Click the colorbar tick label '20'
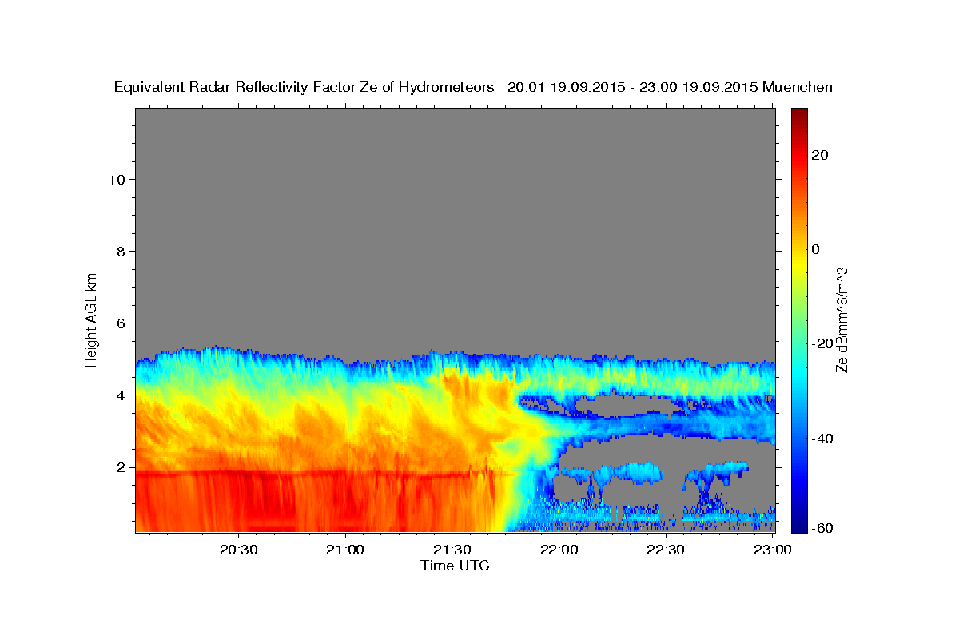This screenshot has height=639, width=959. 819,155
